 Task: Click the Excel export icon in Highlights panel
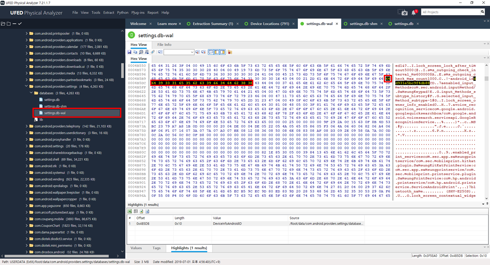(x=130, y=212)
